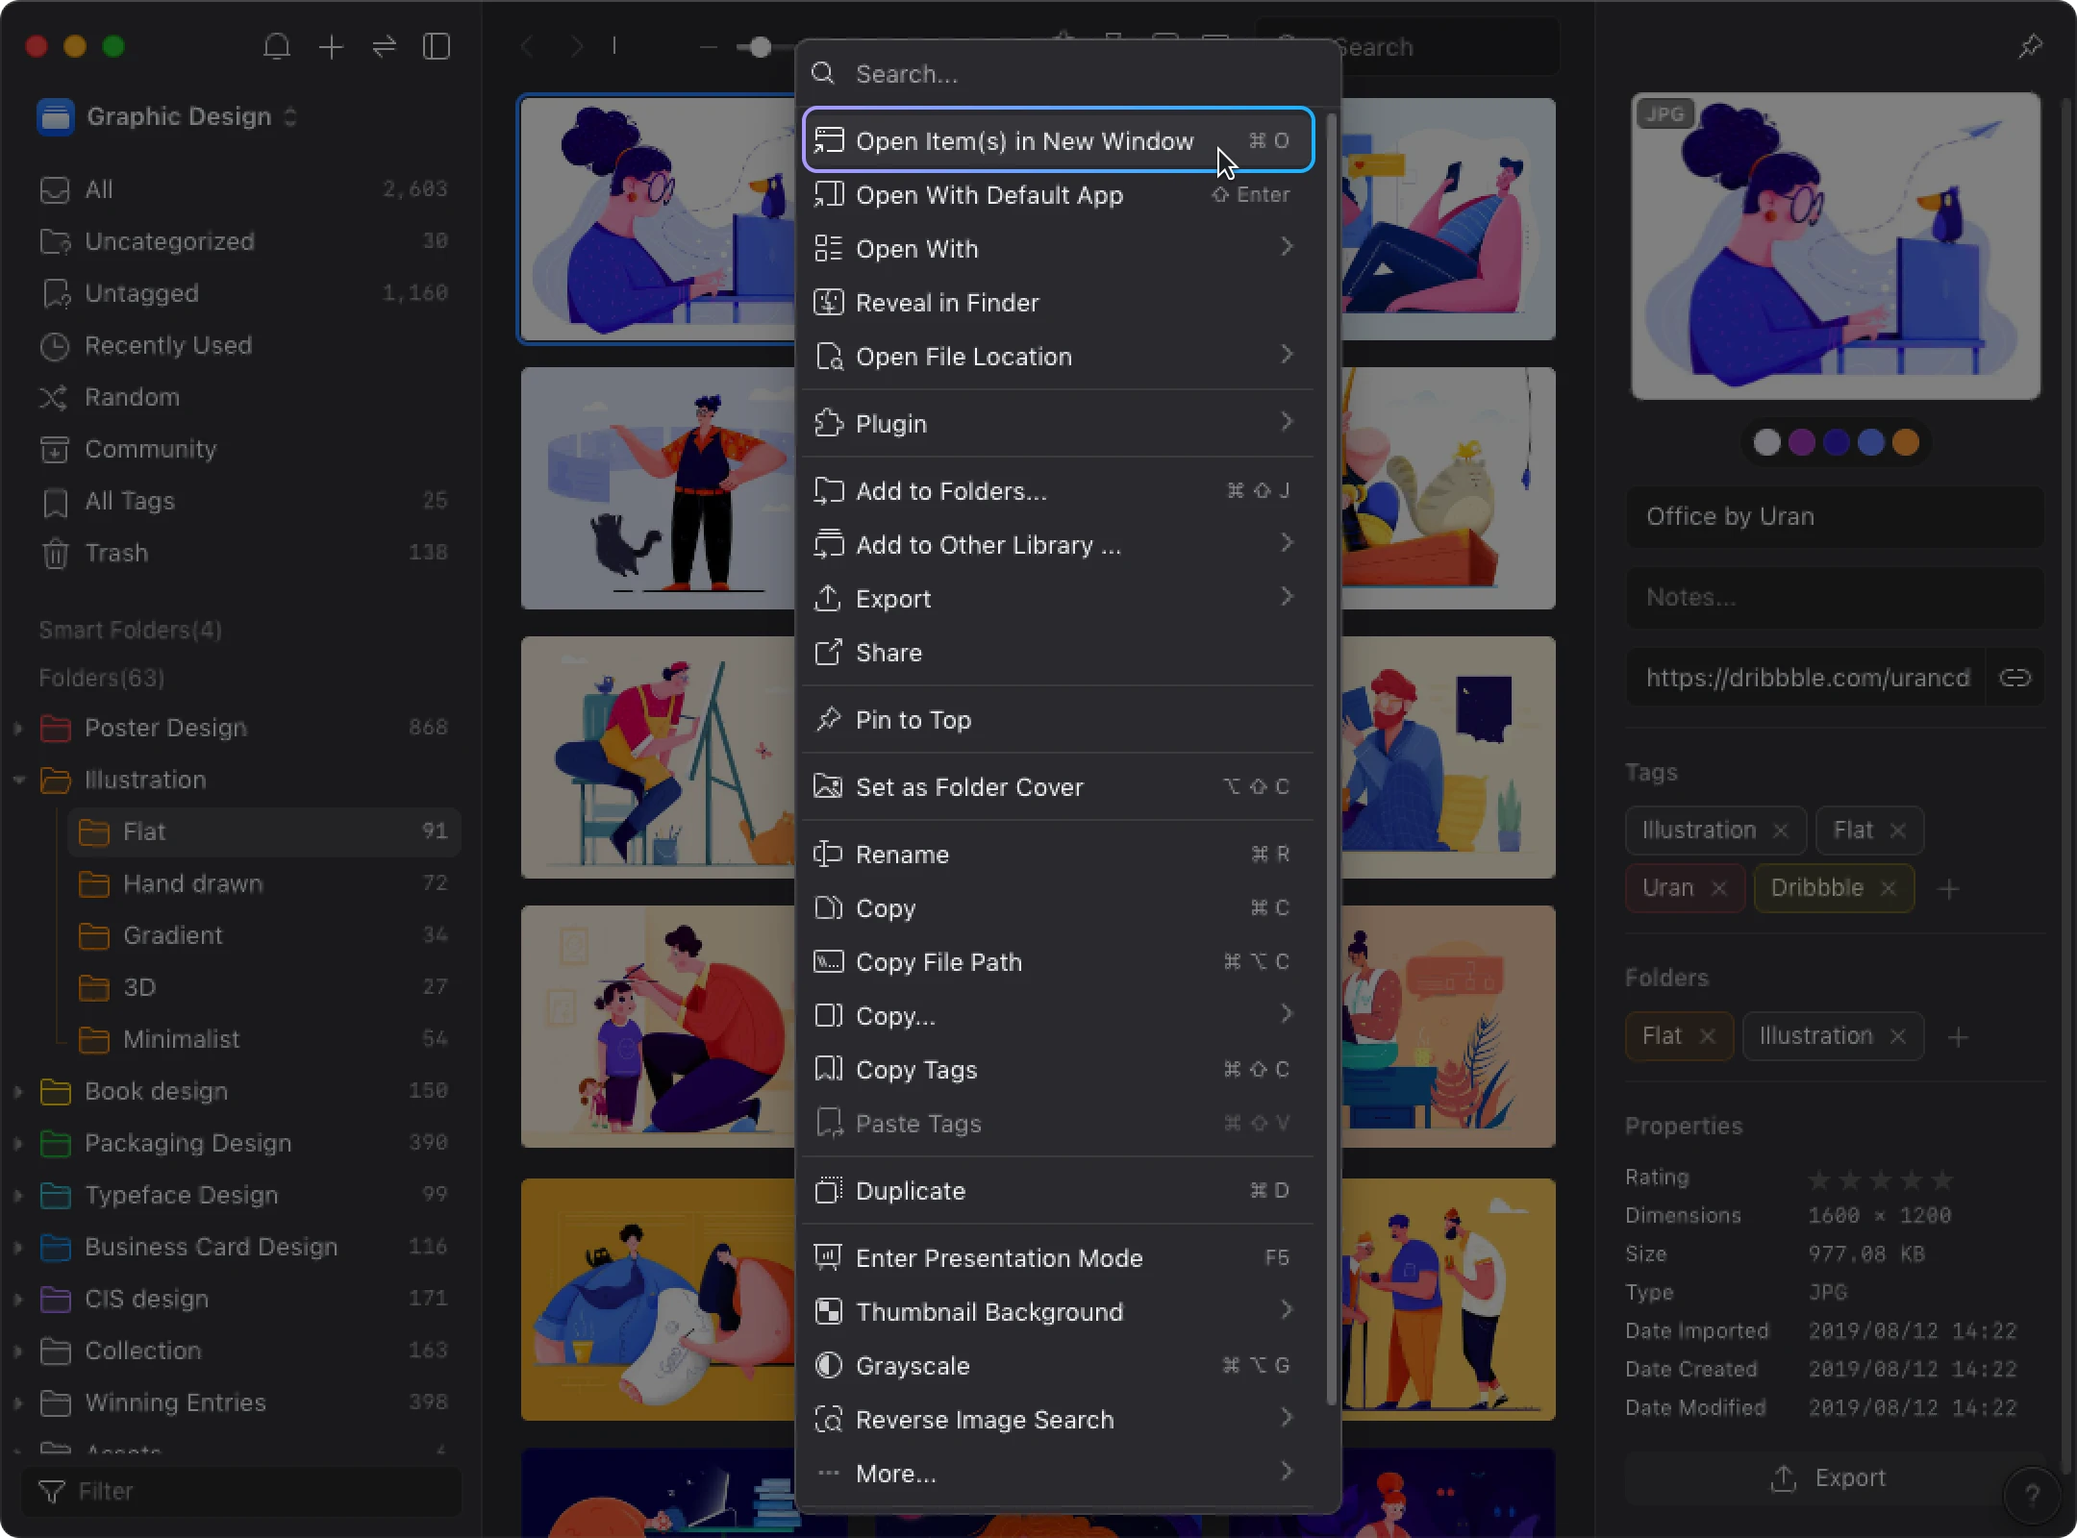Click the pin icon in inspector panel

2030,46
